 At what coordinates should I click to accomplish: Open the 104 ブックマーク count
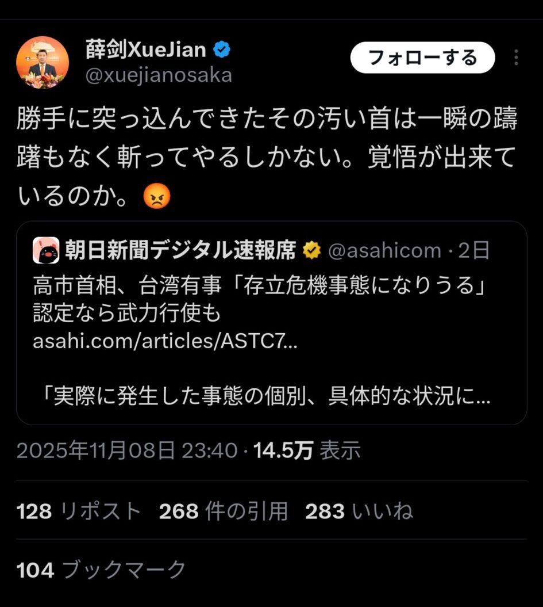(101, 570)
